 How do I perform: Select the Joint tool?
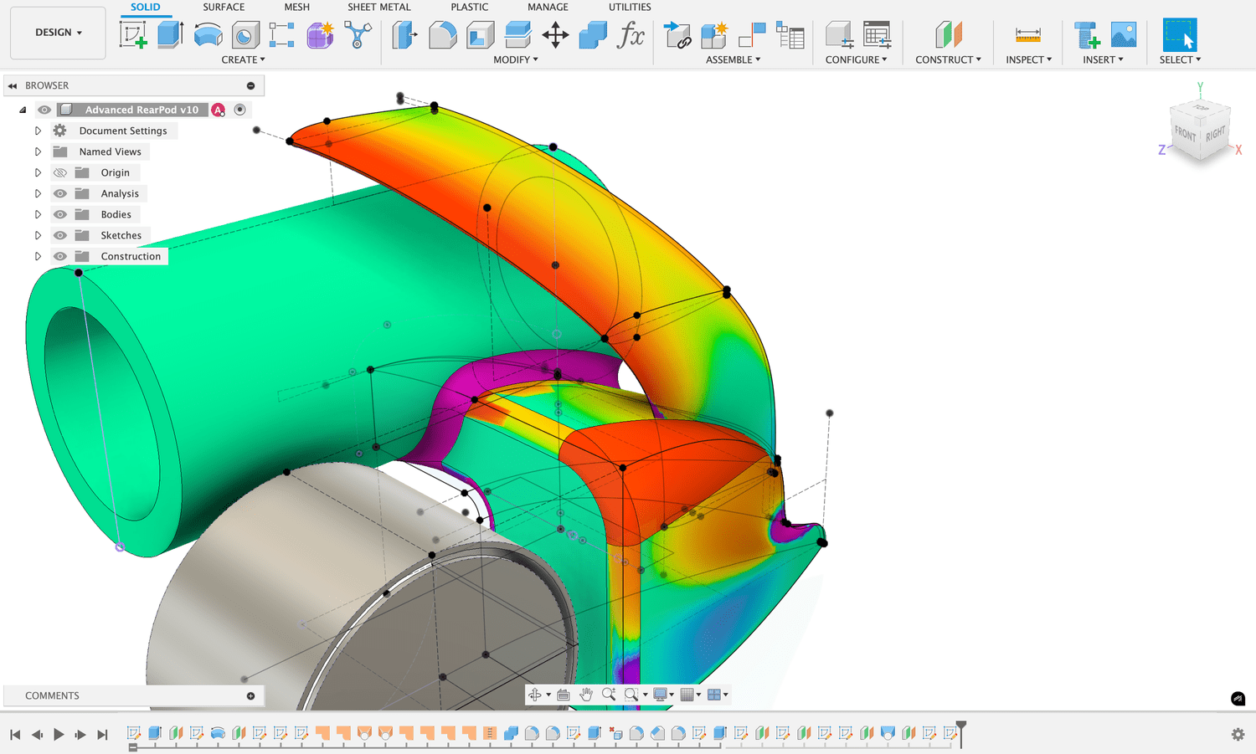click(752, 35)
